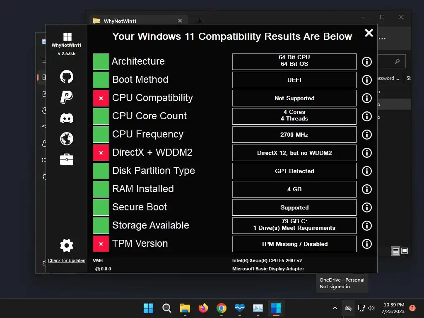Click the 'UEFI' boot method result
Image resolution: width=424 pixels, height=318 pixels.
point(294,80)
